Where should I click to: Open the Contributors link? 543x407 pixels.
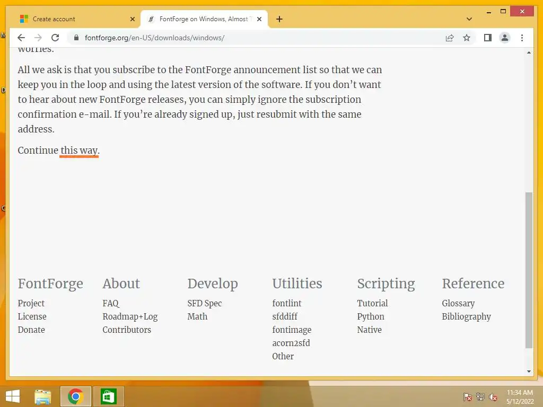(x=127, y=330)
